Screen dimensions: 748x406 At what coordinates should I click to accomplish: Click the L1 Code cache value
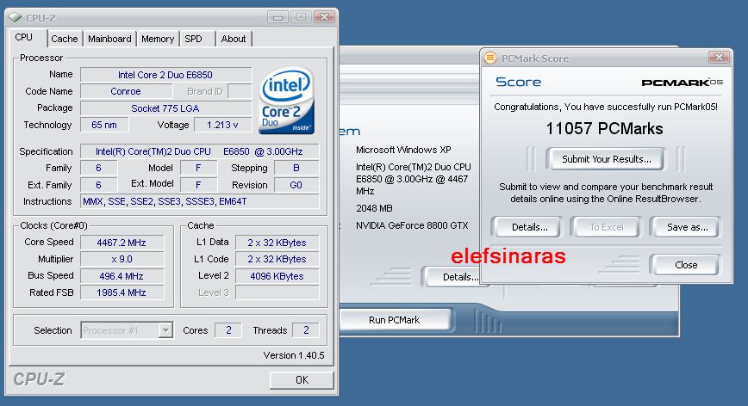tap(277, 259)
